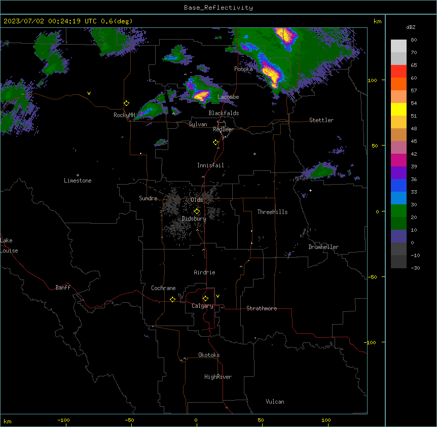Pick the bright yellow swatch between 54 and 51
437x427 pixels.
click(398, 109)
